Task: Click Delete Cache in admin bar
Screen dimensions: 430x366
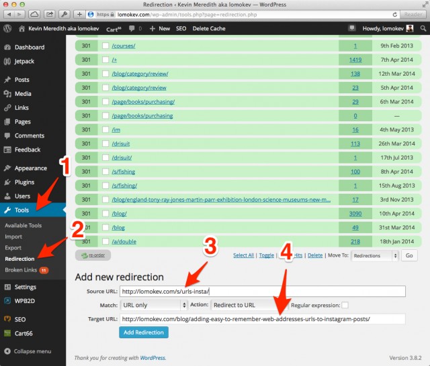Action: click(209, 28)
